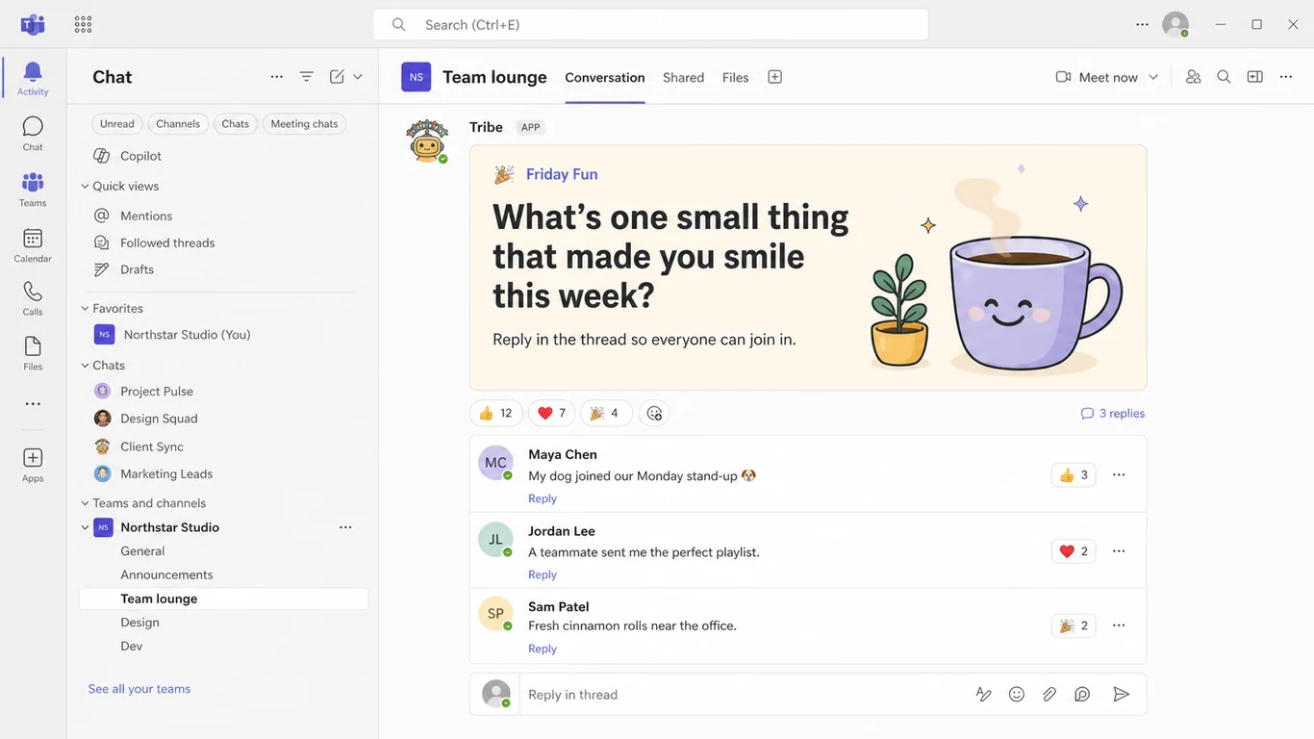Collapse the Quick views section
1314x739 pixels.
[x=85, y=187]
